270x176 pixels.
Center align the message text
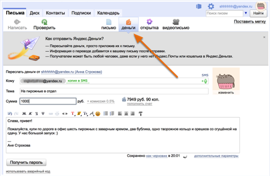126,114
